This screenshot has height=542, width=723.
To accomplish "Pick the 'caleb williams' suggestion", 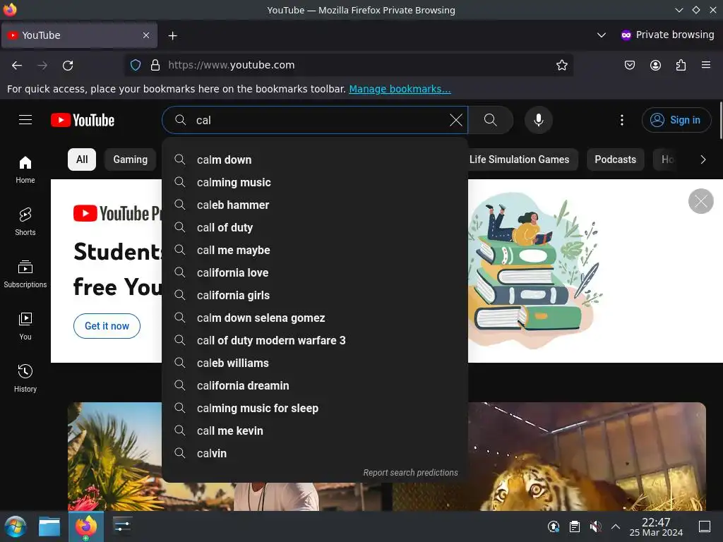I will pyautogui.click(x=315, y=363).
